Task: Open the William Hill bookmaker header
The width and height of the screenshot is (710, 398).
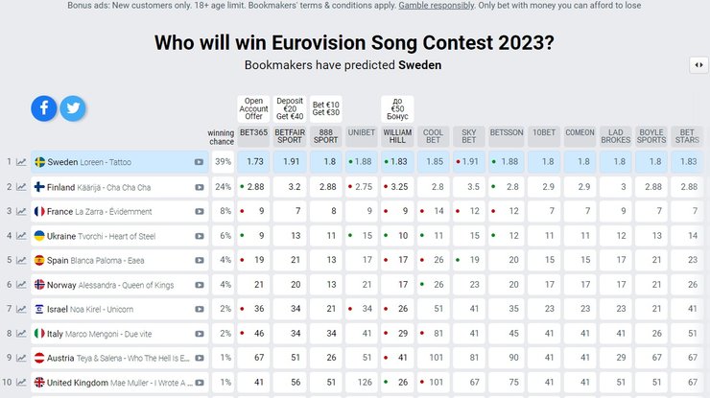Action: click(397, 137)
